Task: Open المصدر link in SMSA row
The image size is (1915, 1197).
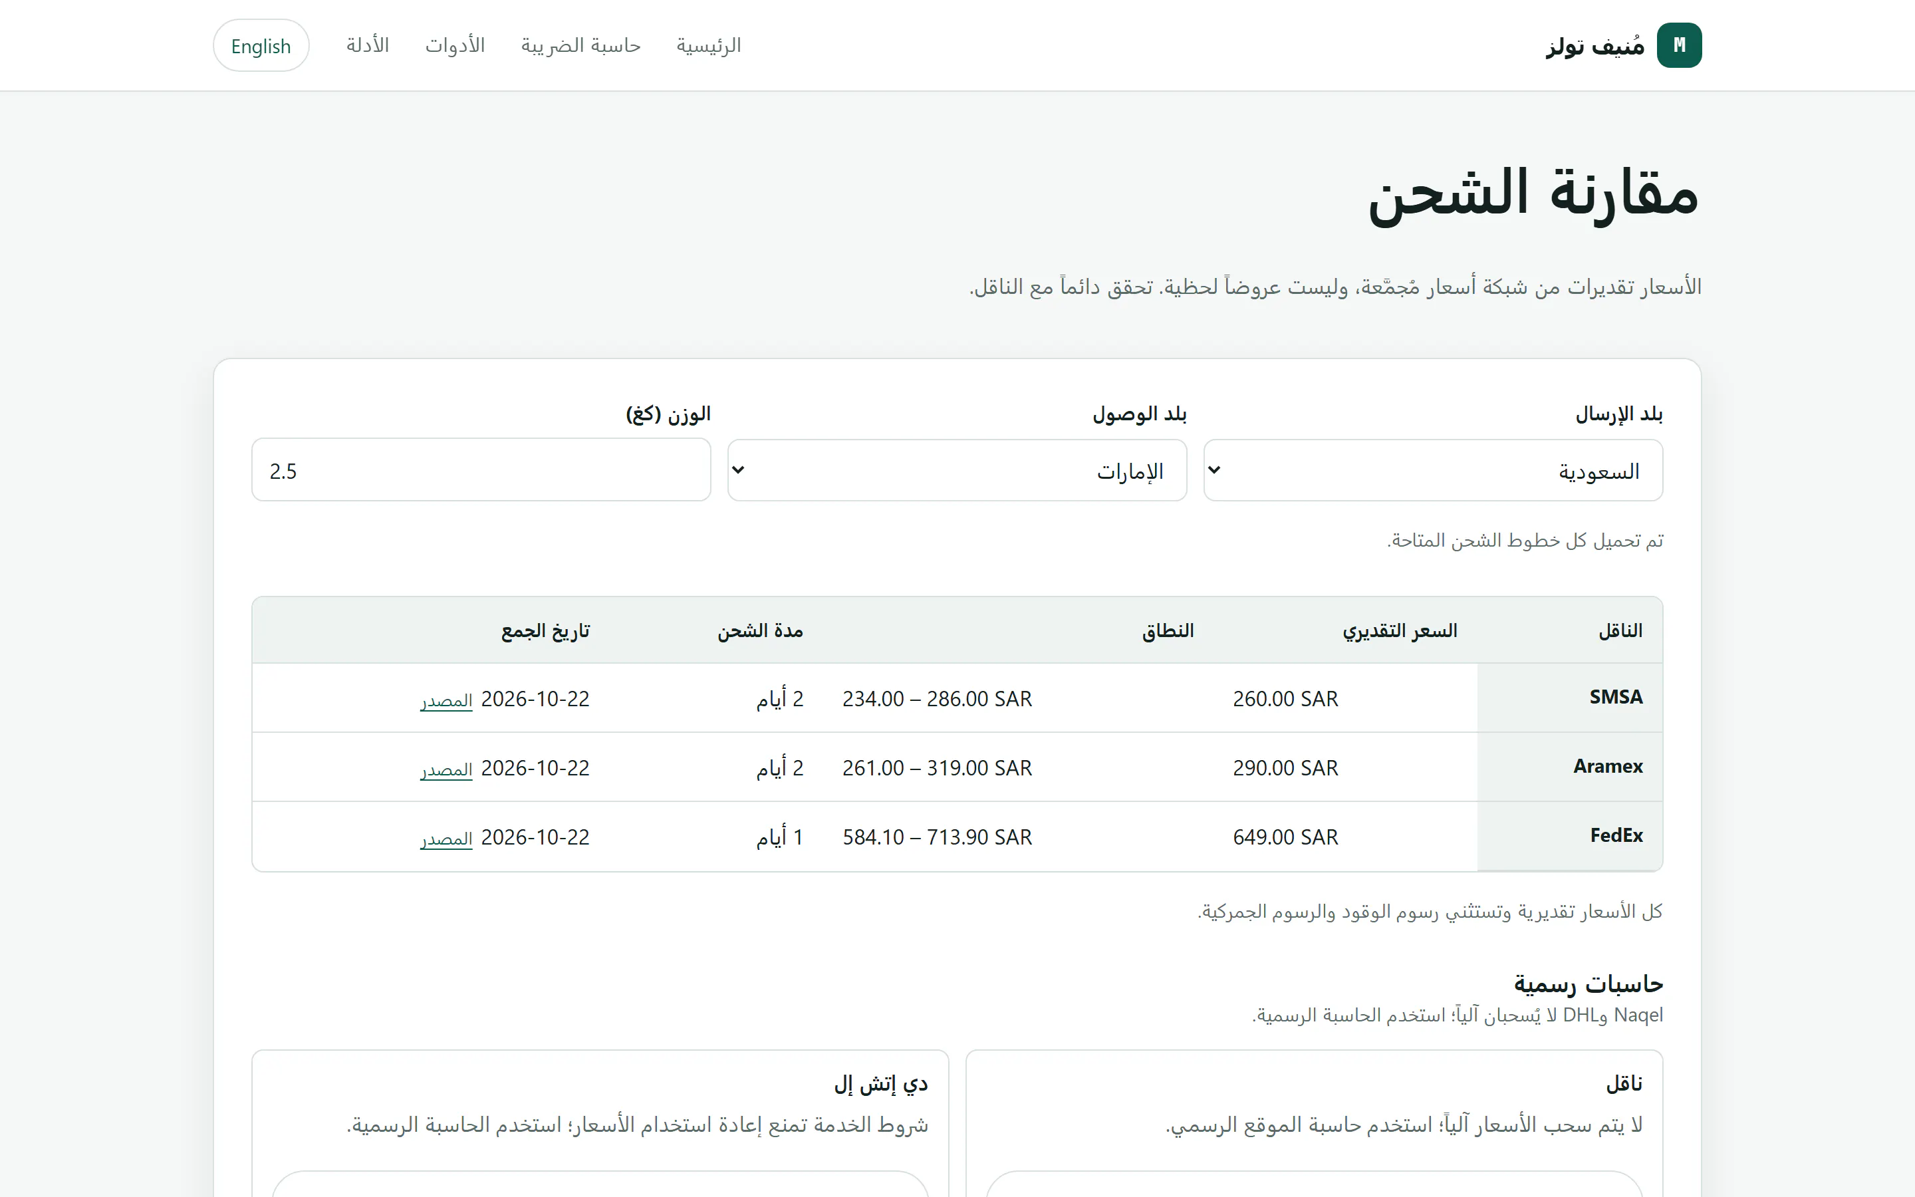Action: click(446, 701)
